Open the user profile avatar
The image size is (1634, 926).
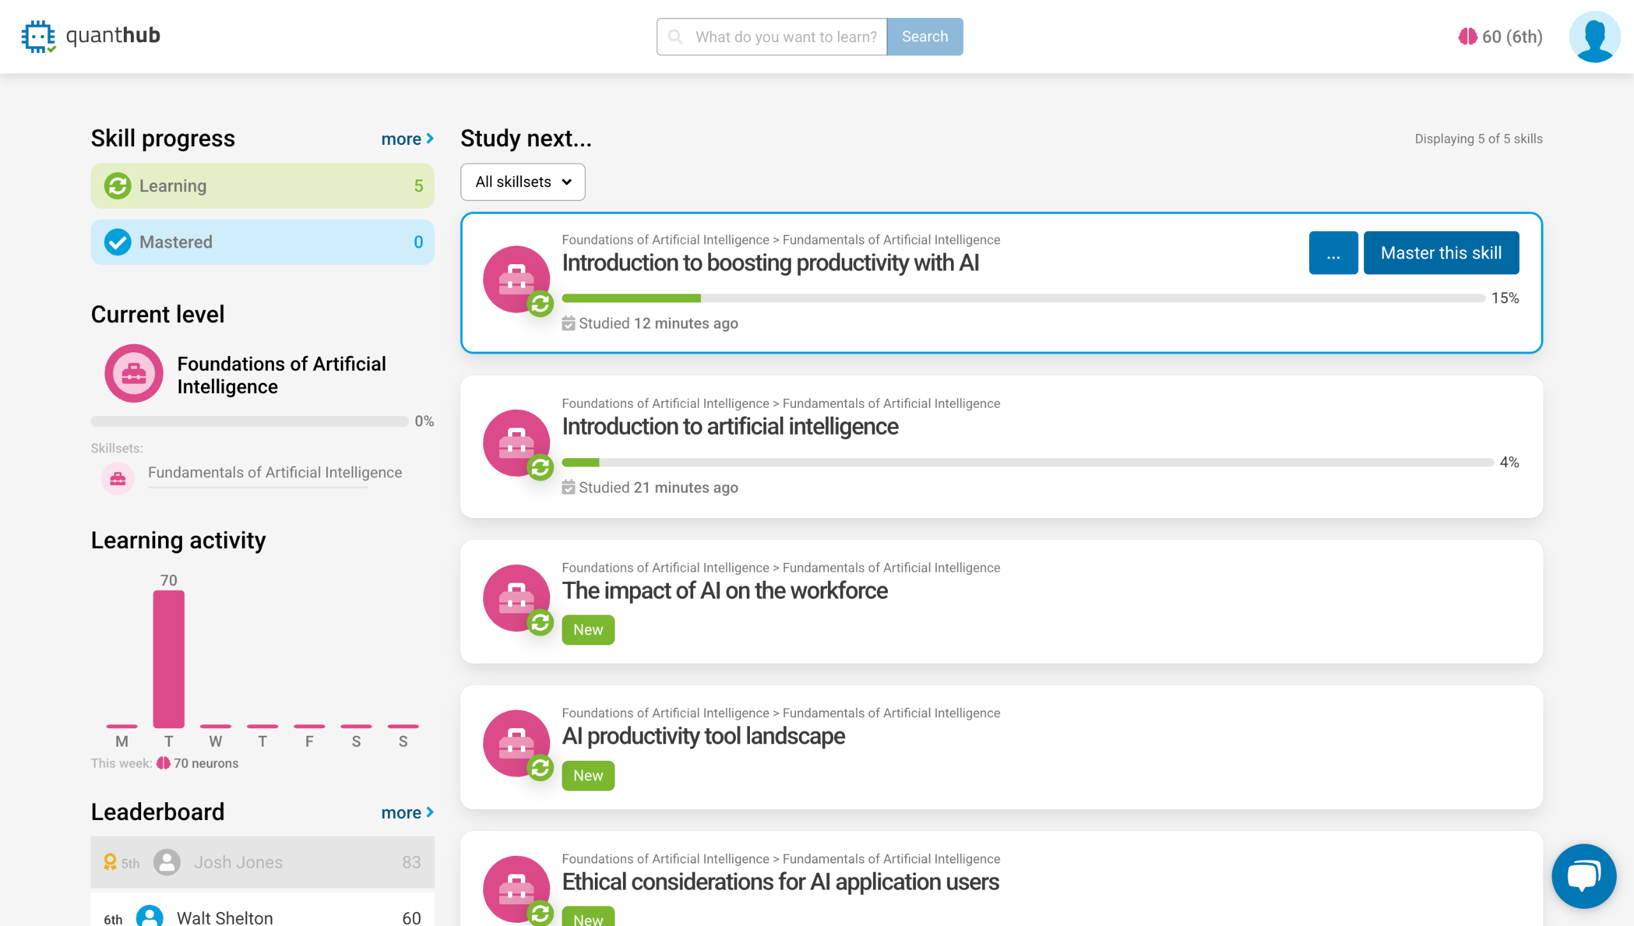tap(1594, 36)
